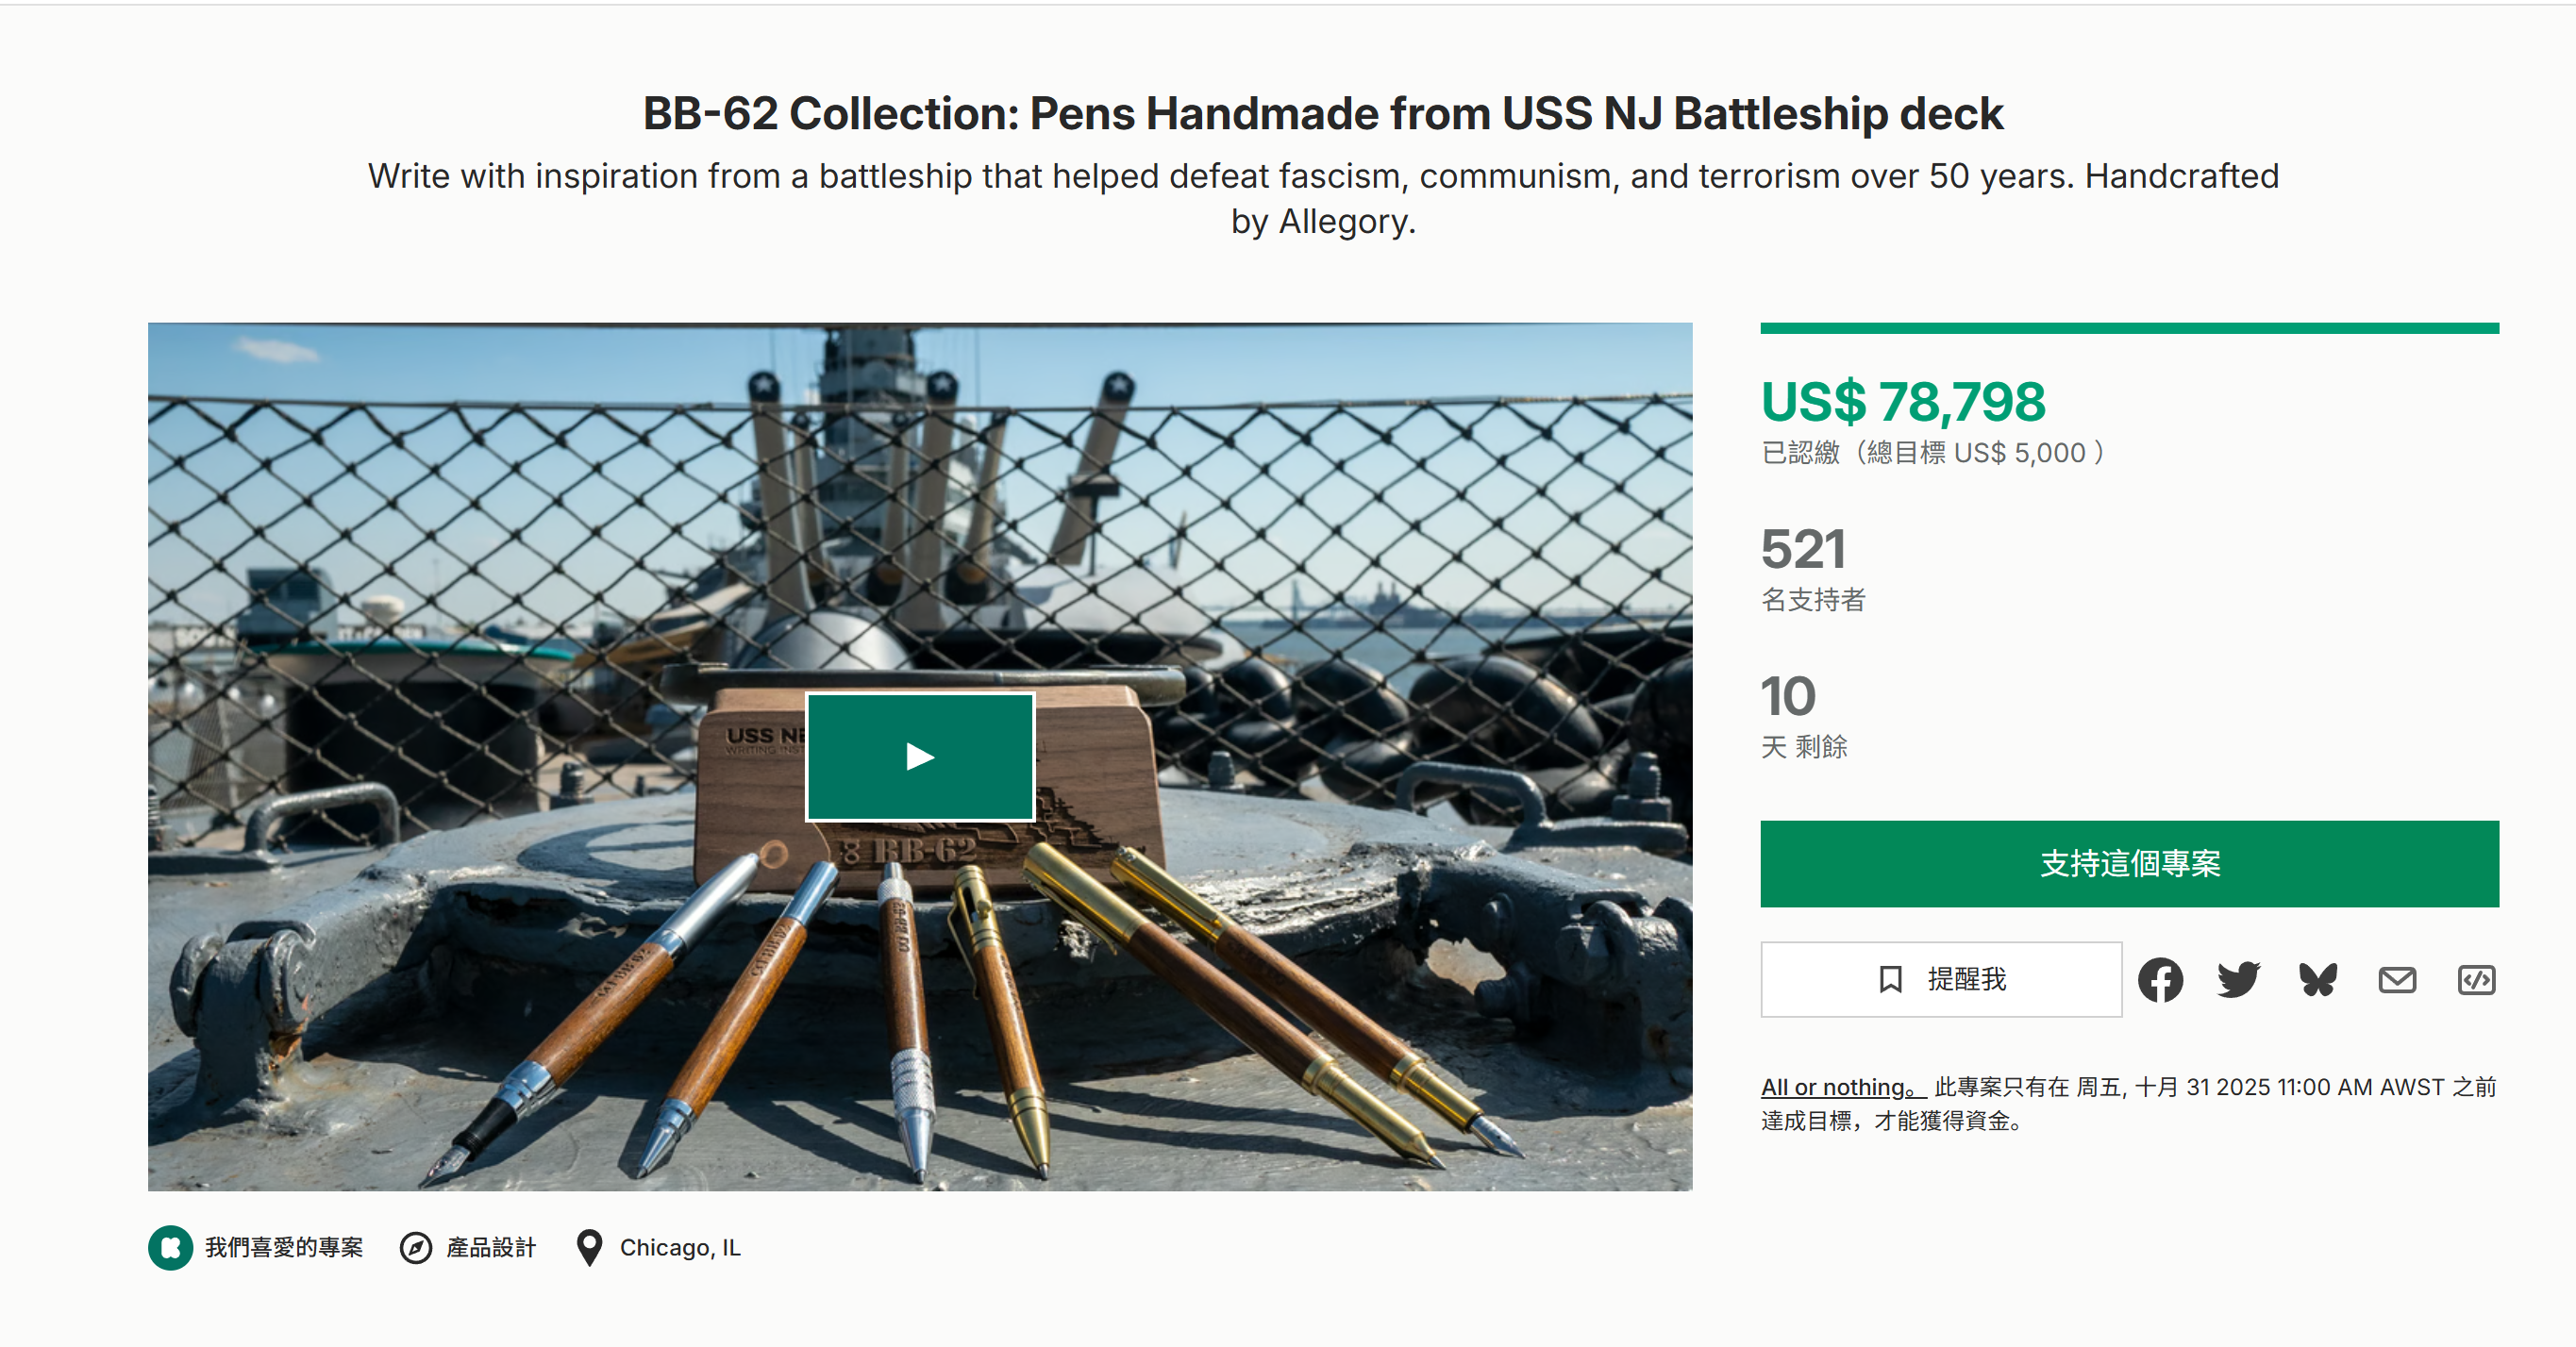Open the All or nothing link
Screen dimensions: 2576x1347
tap(1841, 1087)
